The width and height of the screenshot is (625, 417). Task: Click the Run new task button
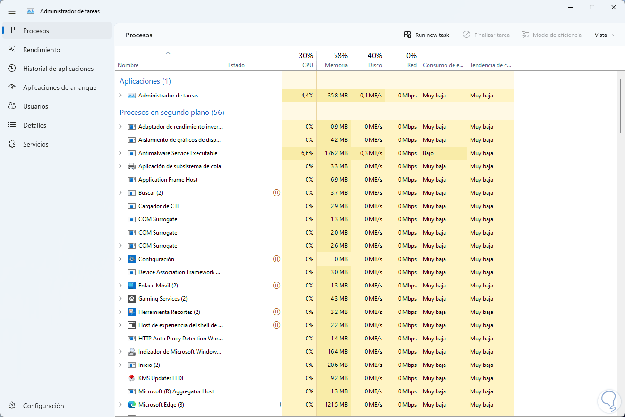(427, 35)
